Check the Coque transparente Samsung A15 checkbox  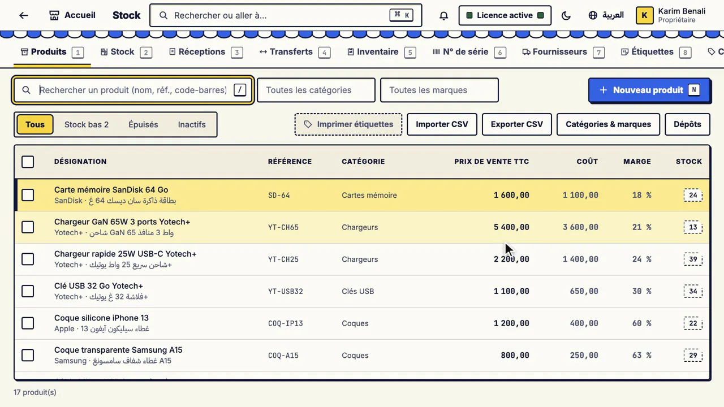[28, 356]
